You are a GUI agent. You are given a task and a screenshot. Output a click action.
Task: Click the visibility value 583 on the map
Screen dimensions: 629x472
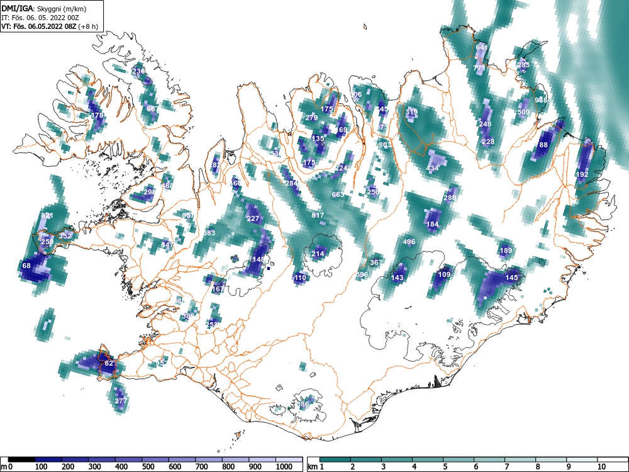coord(209,233)
